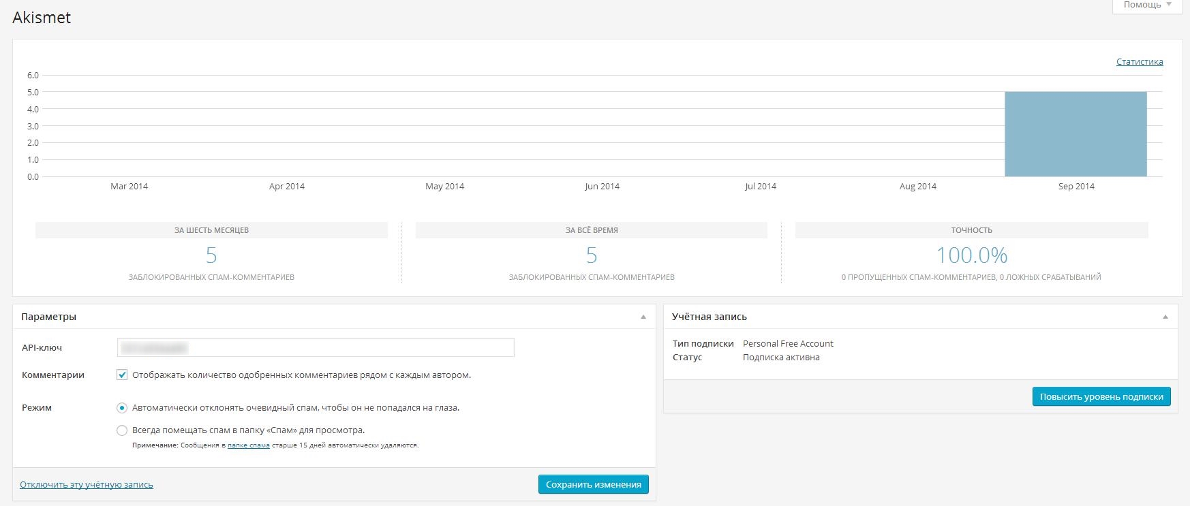Screen dimensions: 1190x506
Task: Click the '5' under За всё время
Action: [x=592, y=255]
